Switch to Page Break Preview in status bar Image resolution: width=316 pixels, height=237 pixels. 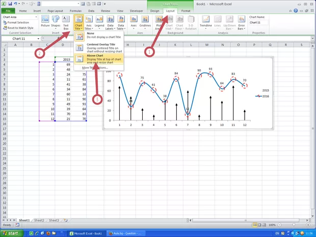(264, 225)
